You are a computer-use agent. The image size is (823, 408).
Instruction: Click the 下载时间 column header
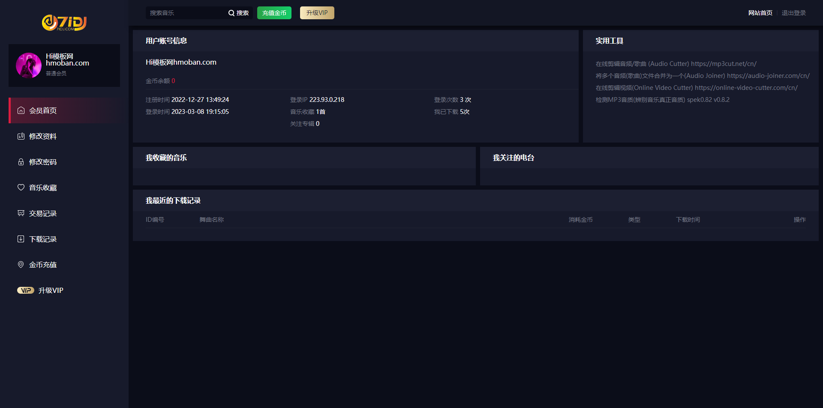pyautogui.click(x=688, y=220)
